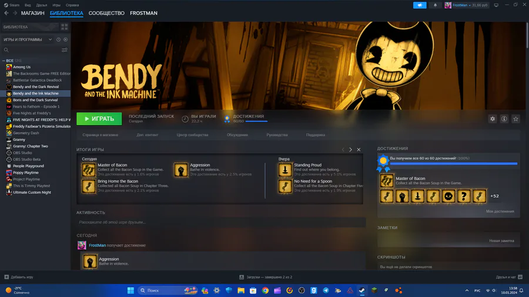This screenshot has width=529, height=297.
Task: Open the FROSTMAN profile tab
Action: 144,13
